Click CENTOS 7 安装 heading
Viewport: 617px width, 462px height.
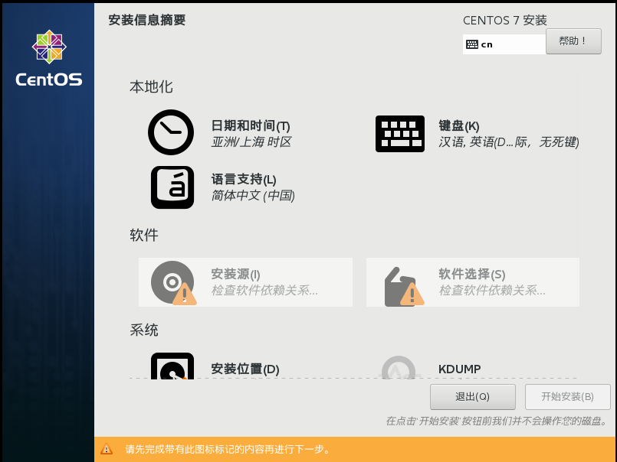pos(505,21)
